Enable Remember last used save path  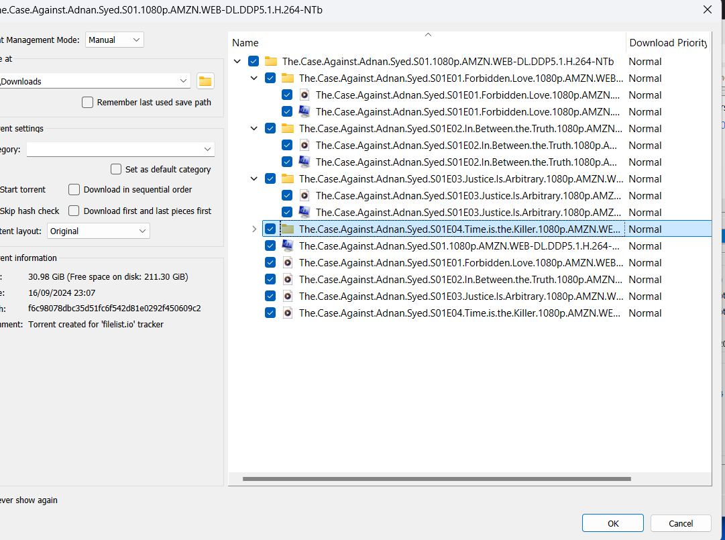pos(88,103)
